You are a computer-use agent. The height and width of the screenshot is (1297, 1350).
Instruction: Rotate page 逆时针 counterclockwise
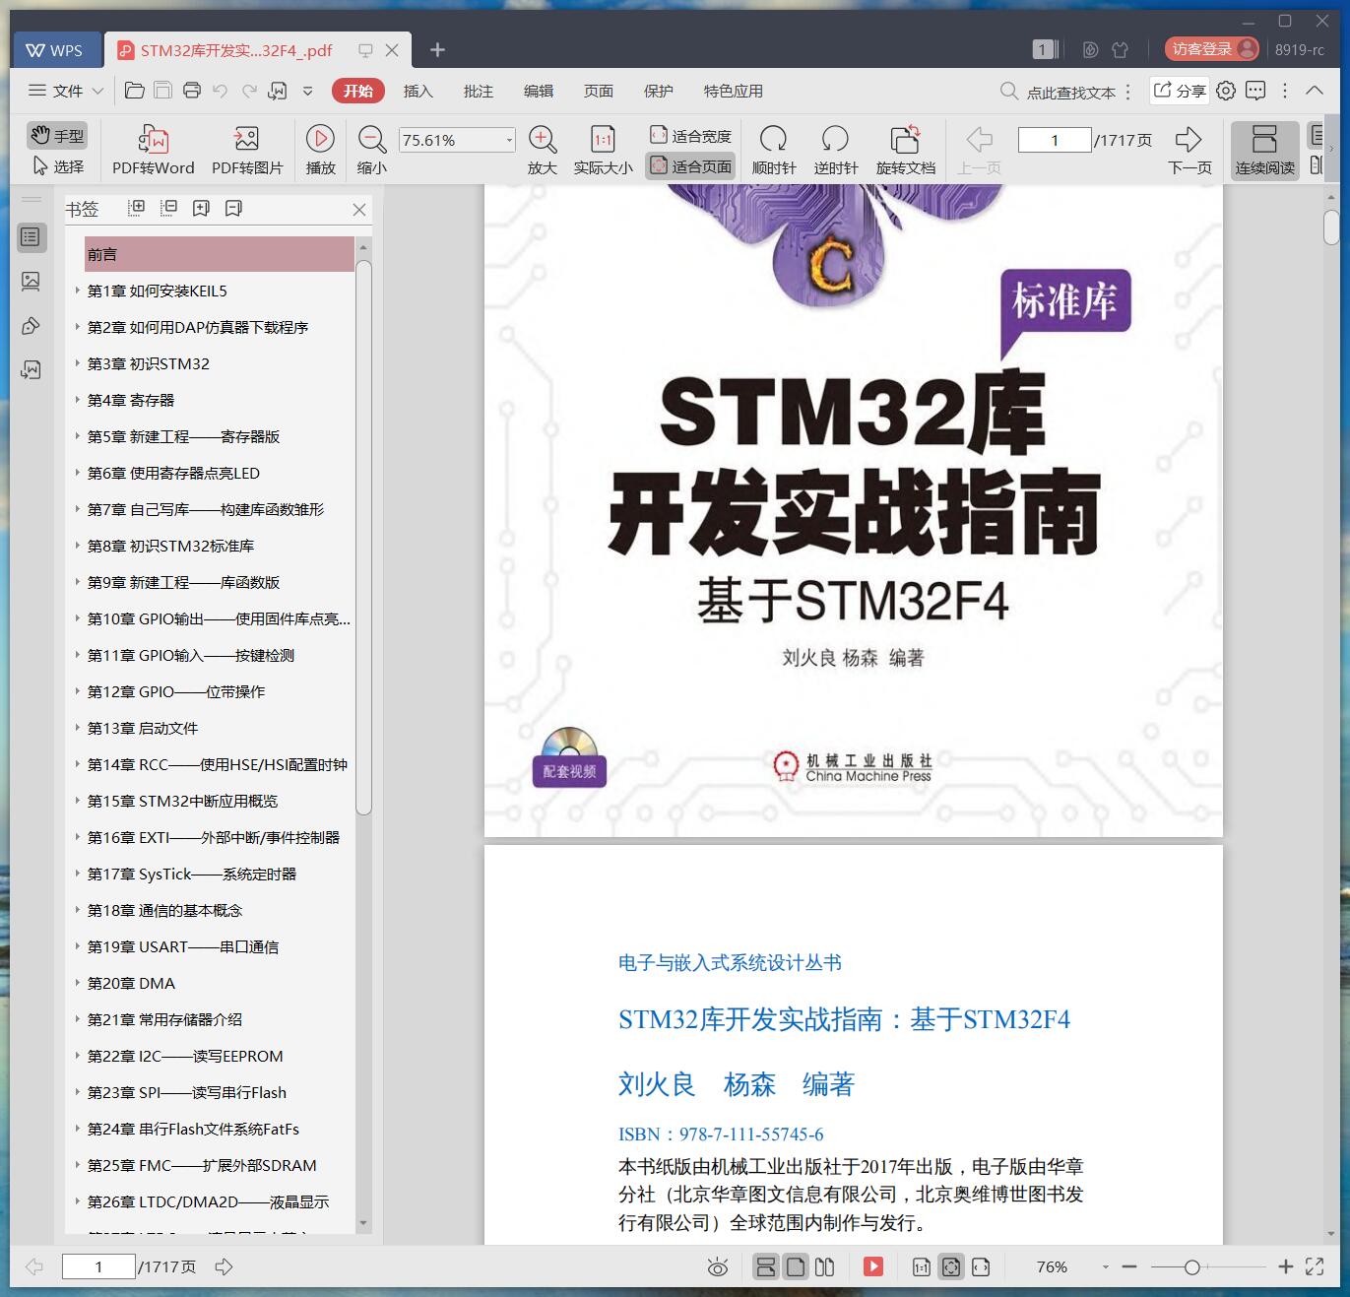pos(835,150)
